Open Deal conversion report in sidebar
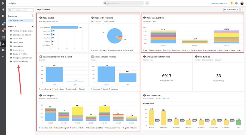246x135 pixels. coord(17,50)
